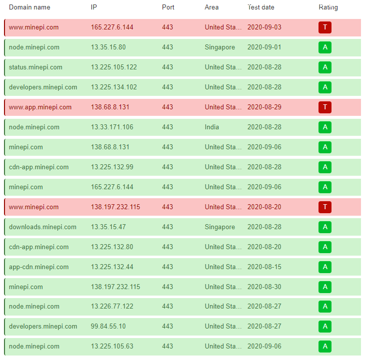Screen dimensions: 365x359
Task: Click the Area column header
Action: pos(211,7)
